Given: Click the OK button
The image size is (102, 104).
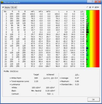Looking at the screenshot, I should pos(93,100).
